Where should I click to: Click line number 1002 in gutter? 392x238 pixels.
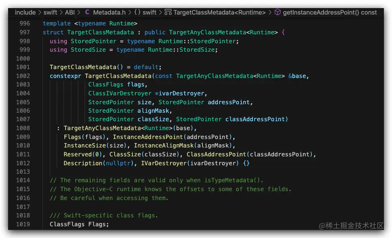[23, 76]
